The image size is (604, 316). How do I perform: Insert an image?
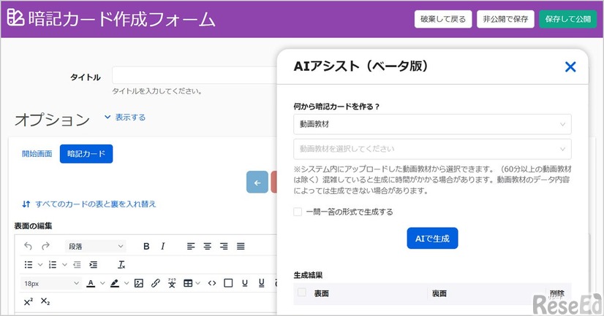click(139, 283)
